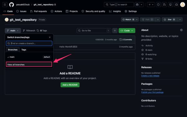
Task: Go to yasuaki02sub owner profile link
Action: point(23,5)
